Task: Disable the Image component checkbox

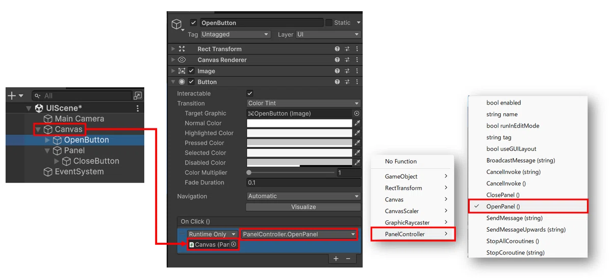Action: [191, 71]
